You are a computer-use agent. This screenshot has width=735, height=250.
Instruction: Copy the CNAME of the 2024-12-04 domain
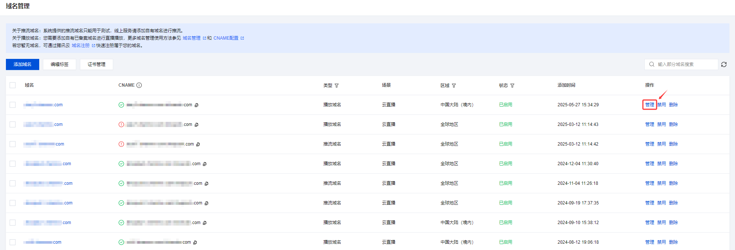coord(205,164)
